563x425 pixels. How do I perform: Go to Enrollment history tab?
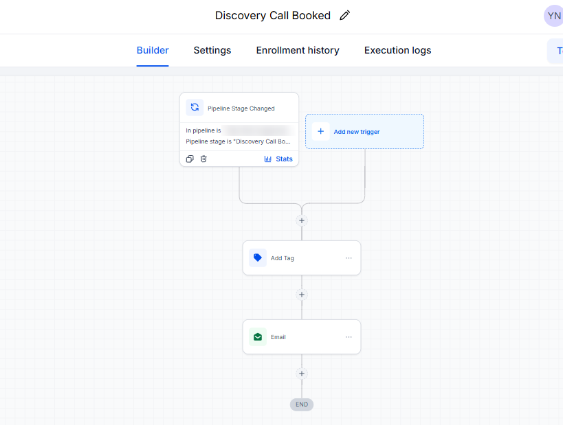(298, 50)
